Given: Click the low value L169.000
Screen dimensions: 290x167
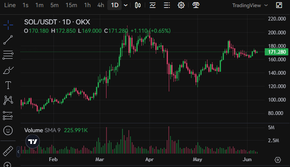Looking at the screenshot, I should pos(90,31).
